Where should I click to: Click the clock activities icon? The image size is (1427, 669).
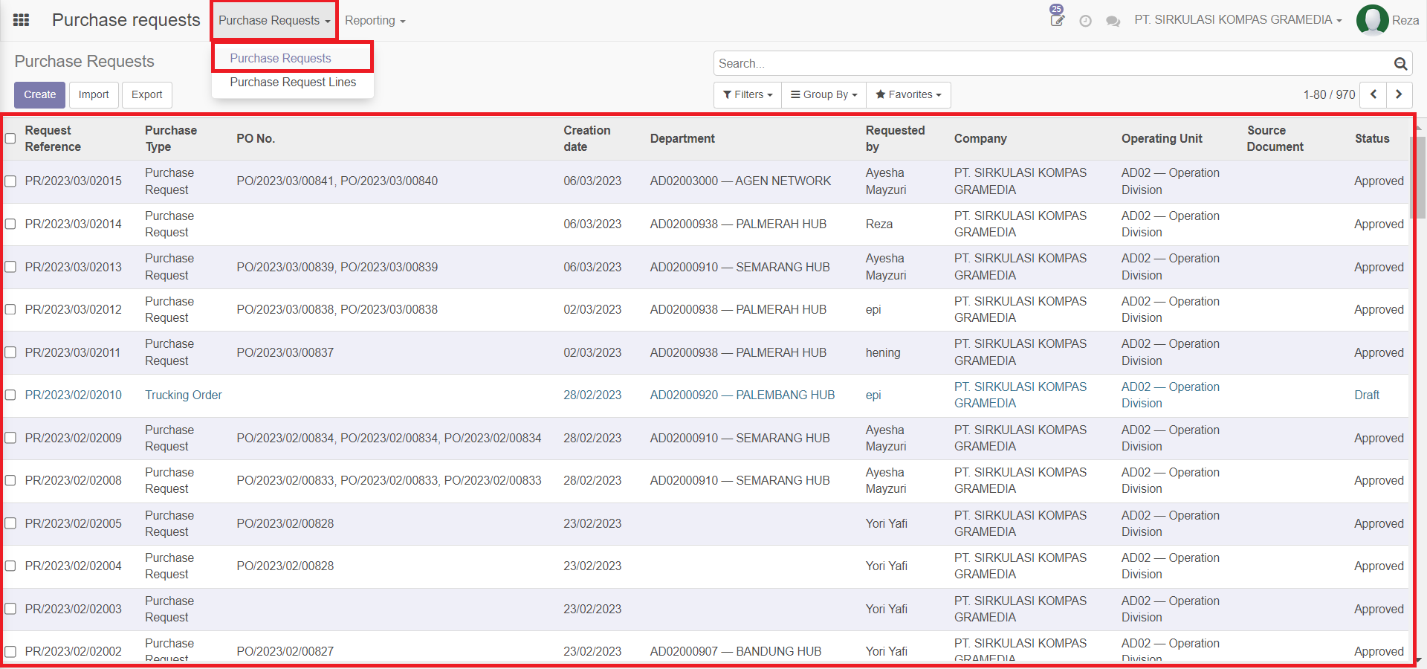click(1085, 21)
